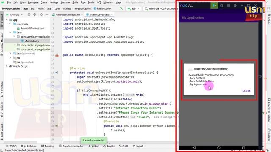Open the Resource Manager side tool window
271x152 pixels.
pos(2,44)
